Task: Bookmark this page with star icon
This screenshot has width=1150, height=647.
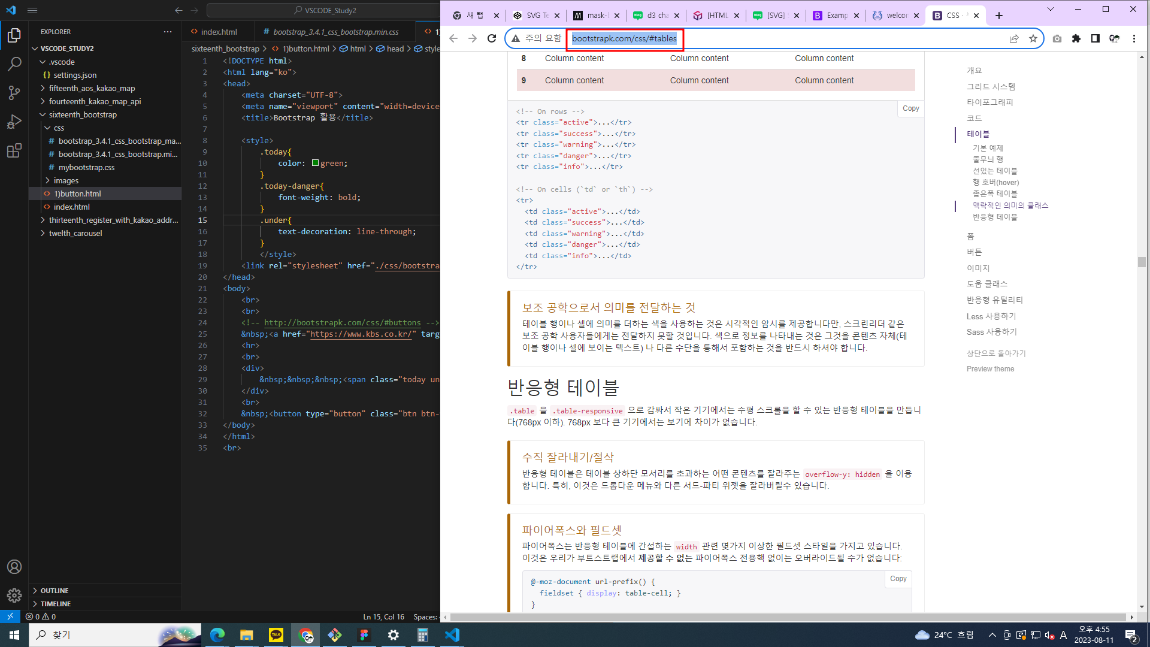Action: click(x=1033, y=38)
